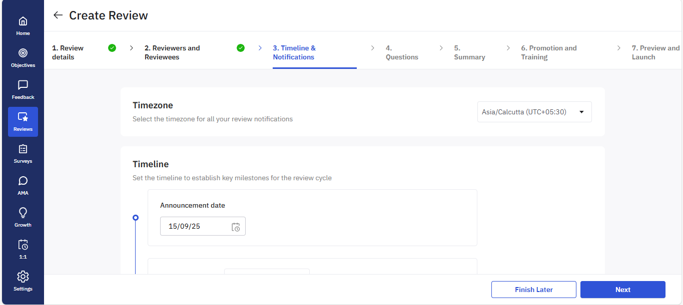
Task: Click the Finish Later button
Action: (533, 290)
